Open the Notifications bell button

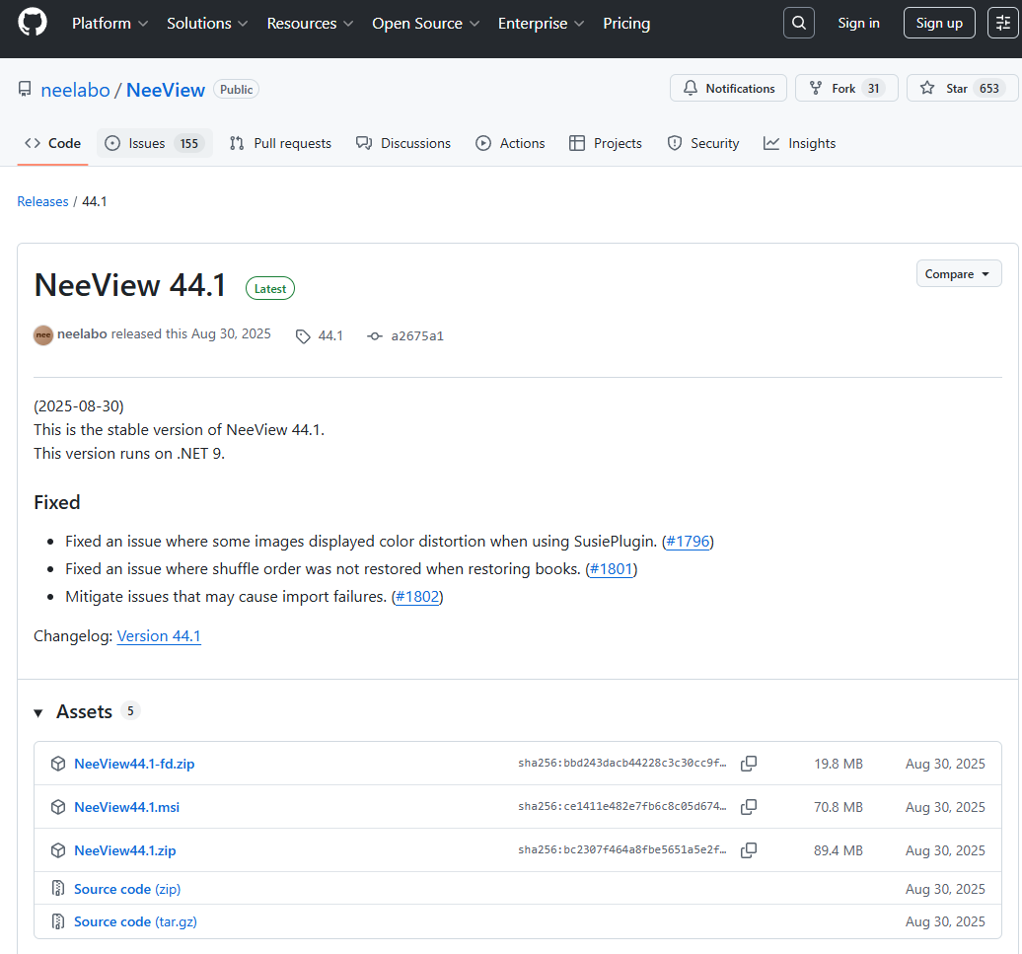(x=728, y=89)
